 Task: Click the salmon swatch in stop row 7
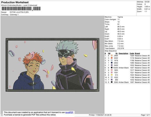[112, 70]
